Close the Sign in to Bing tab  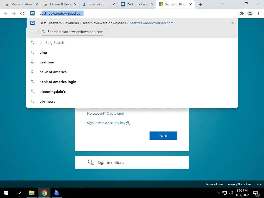(x=191, y=4)
